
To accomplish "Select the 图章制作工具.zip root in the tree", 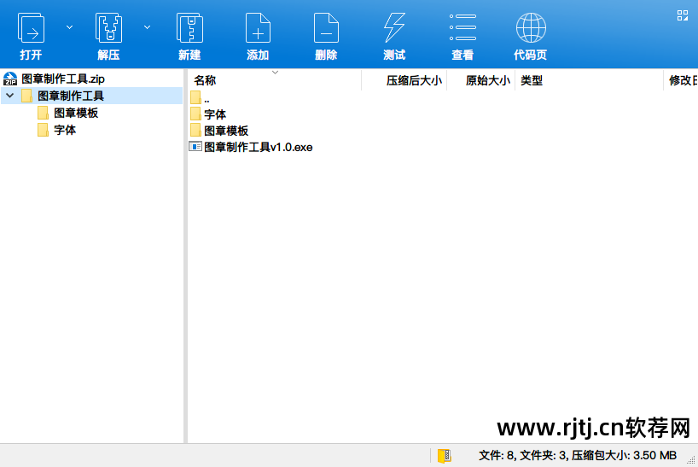I will point(63,79).
